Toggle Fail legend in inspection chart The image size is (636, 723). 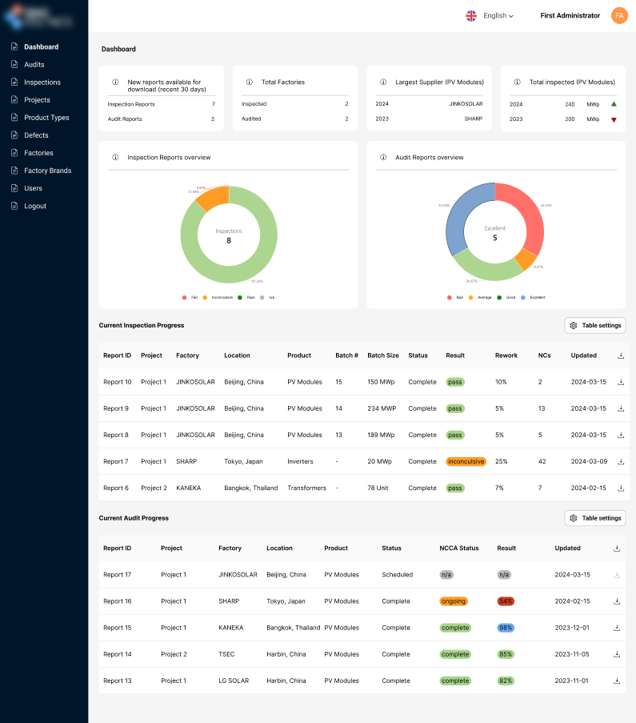(x=190, y=297)
